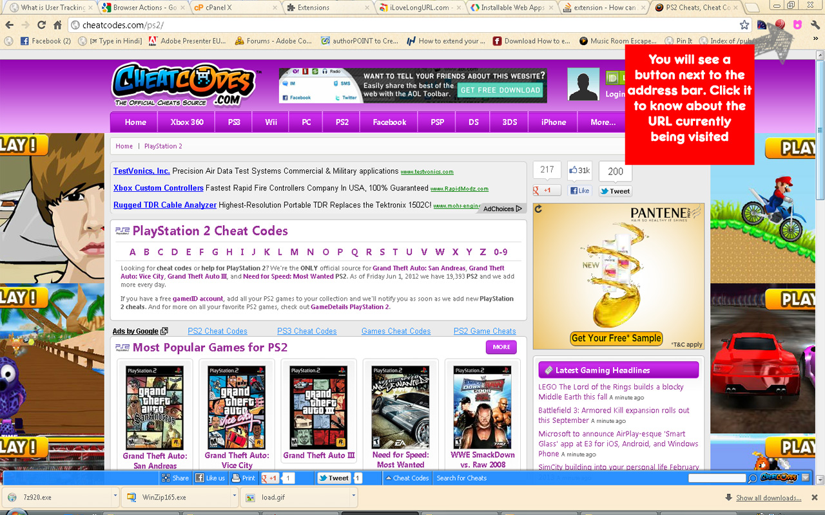Open the load.gif download options arrow
Viewport: 825px width, 515px height.
[354, 497]
